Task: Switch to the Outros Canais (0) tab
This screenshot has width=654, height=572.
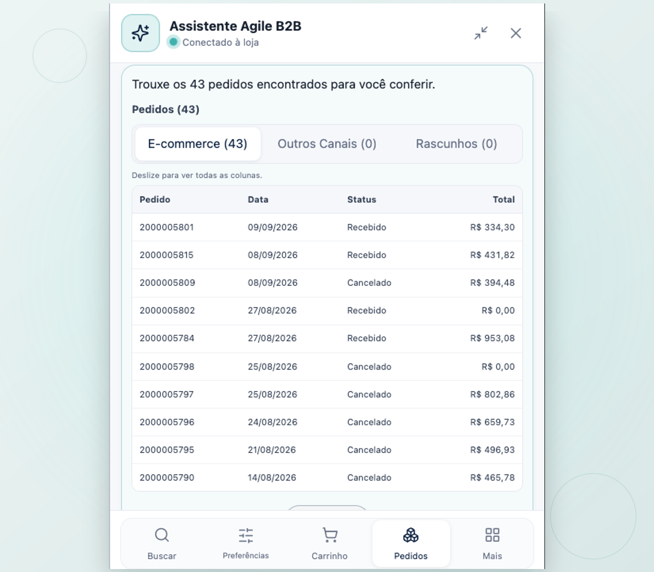Action: (x=327, y=144)
